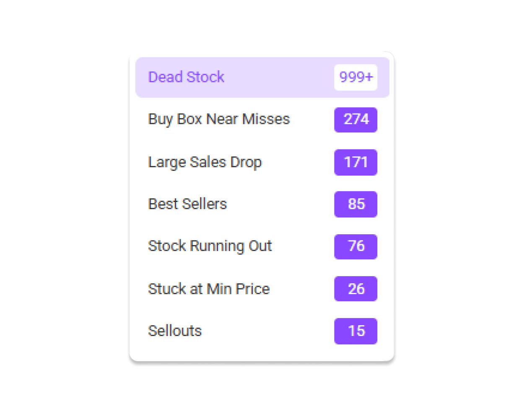Select the Sellouts entry
The width and height of the screenshot is (524, 419).
(262, 331)
